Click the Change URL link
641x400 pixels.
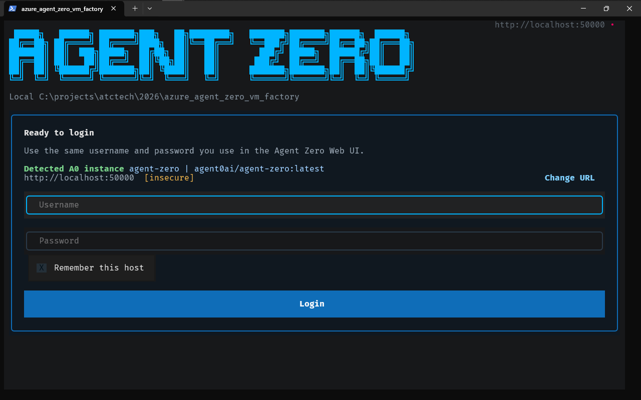(570, 178)
